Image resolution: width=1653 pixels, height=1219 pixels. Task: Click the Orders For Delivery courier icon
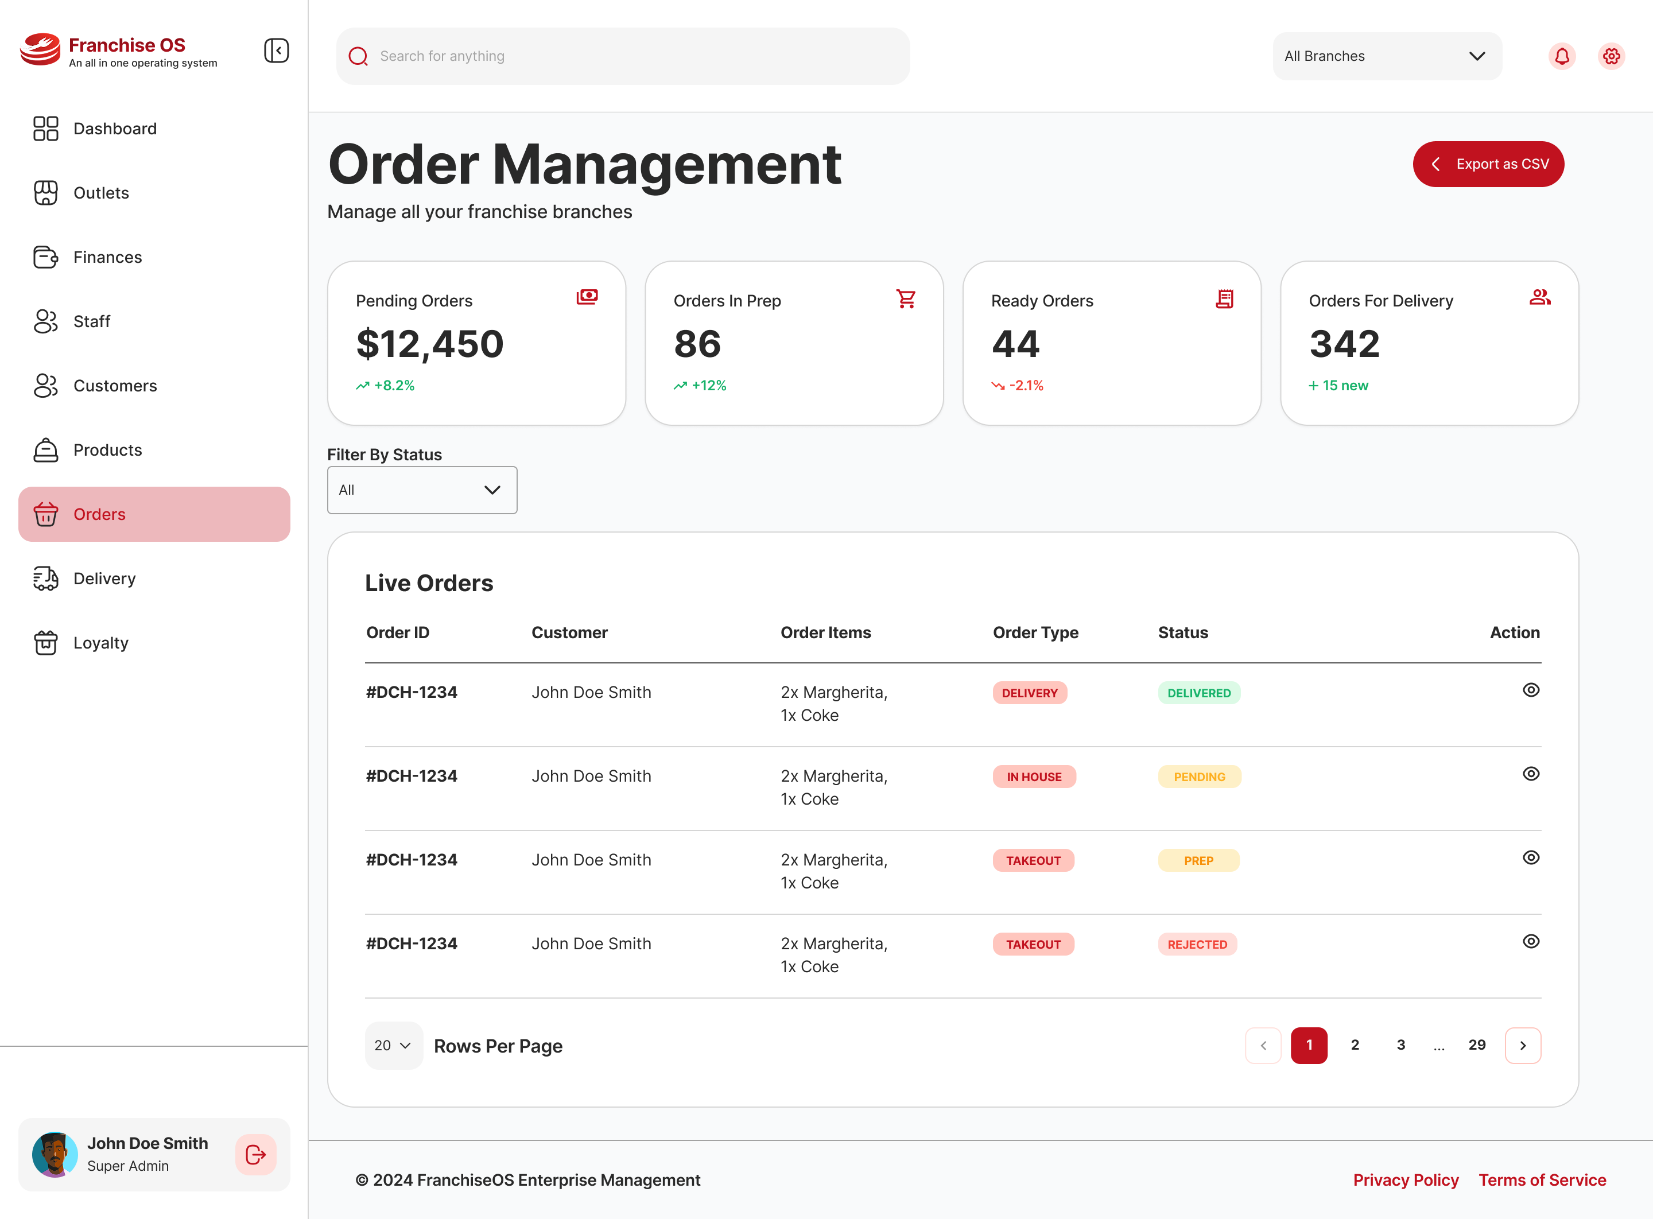click(1541, 297)
